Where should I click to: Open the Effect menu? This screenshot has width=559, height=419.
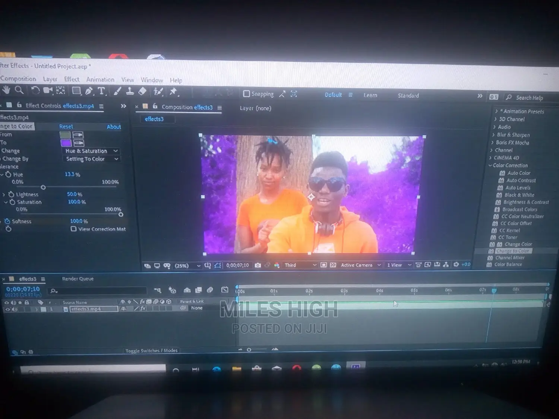click(x=72, y=79)
